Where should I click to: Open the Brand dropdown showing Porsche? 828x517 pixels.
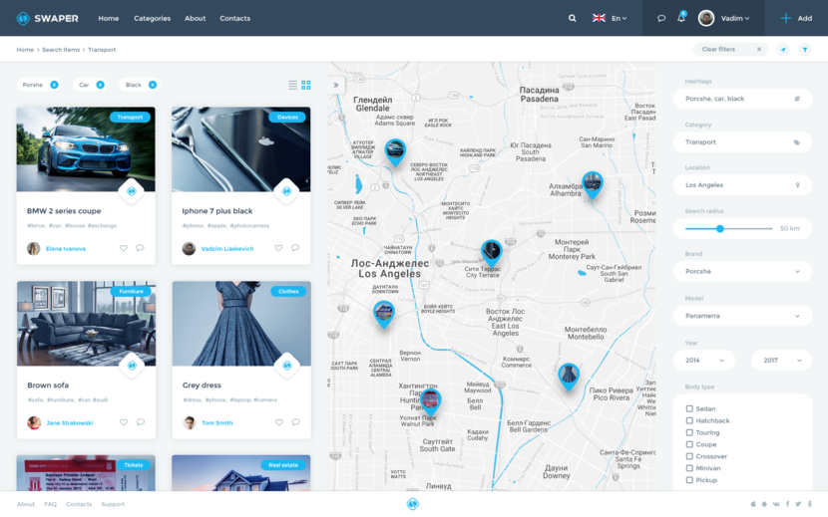click(x=742, y=272)
